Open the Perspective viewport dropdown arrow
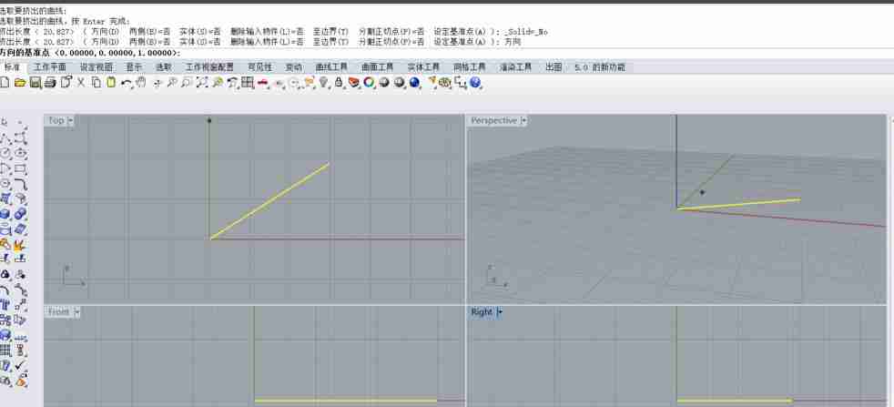The height and width of the screenshot is (407, 894). [523, 120]
